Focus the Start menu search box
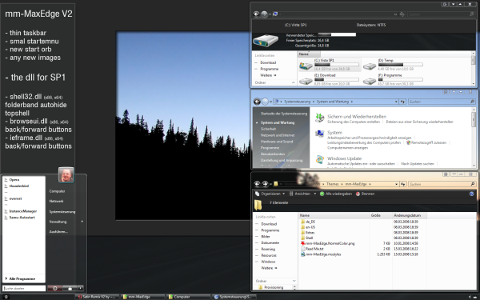The image size is (480, 300). (24, 288)
